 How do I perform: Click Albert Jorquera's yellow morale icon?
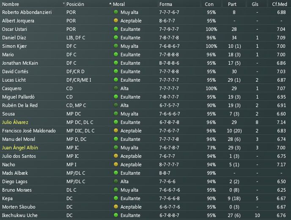(x=116, y=20)
